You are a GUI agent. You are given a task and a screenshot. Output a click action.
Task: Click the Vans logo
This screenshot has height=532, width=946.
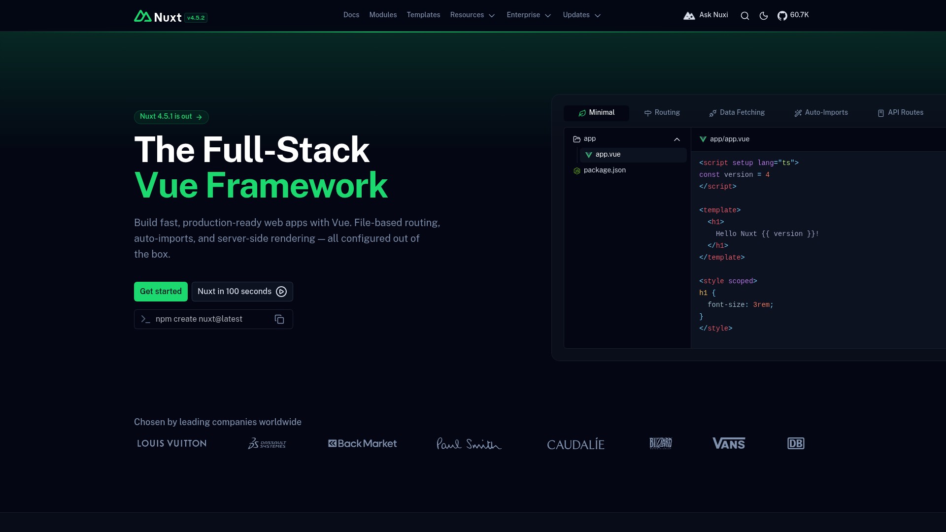(x=729, y=443)
